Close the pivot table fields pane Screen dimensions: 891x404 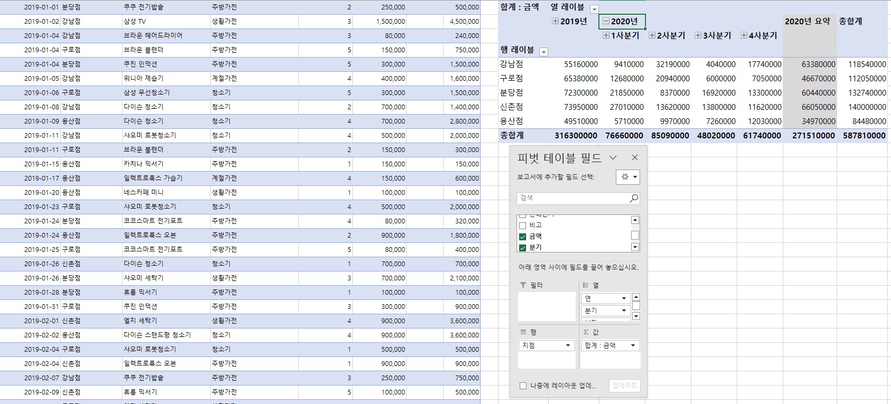coord(635,157)
